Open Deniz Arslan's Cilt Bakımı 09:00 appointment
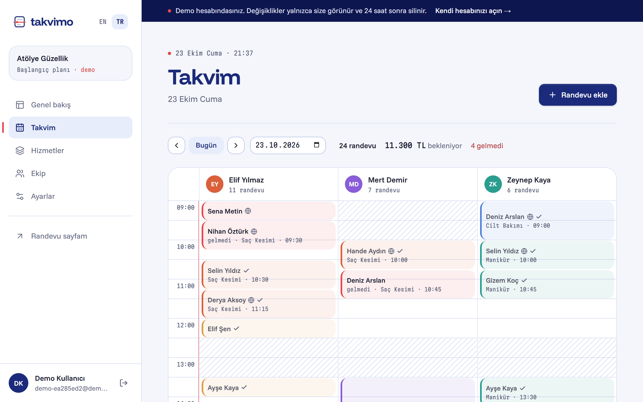This screenshot has height=402, width=643. [x=547, y=221]
